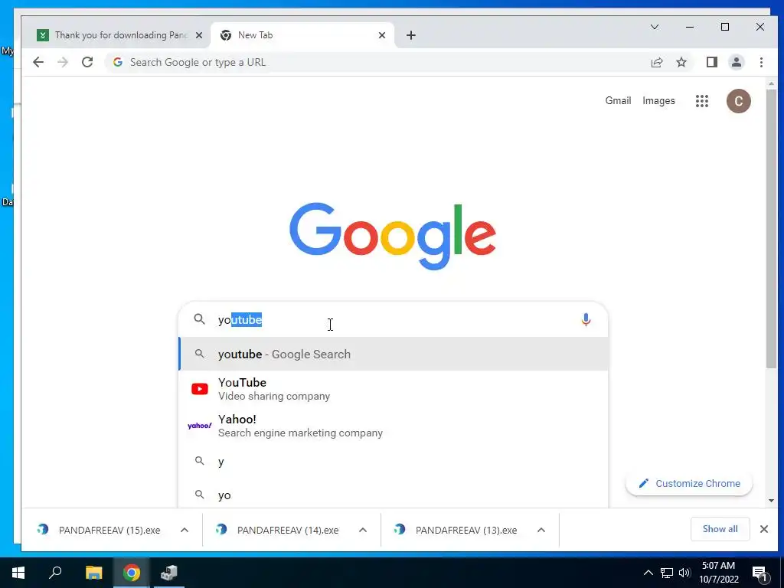Screen dimensions: 784x588
Task: Click the Google icon in the address bar
Action: click(x=118, y=62)
